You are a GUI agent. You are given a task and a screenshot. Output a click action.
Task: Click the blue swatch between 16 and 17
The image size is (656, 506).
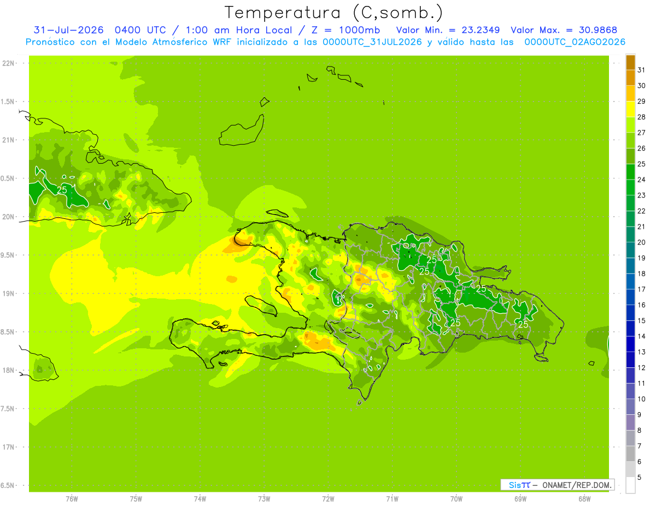630,297
